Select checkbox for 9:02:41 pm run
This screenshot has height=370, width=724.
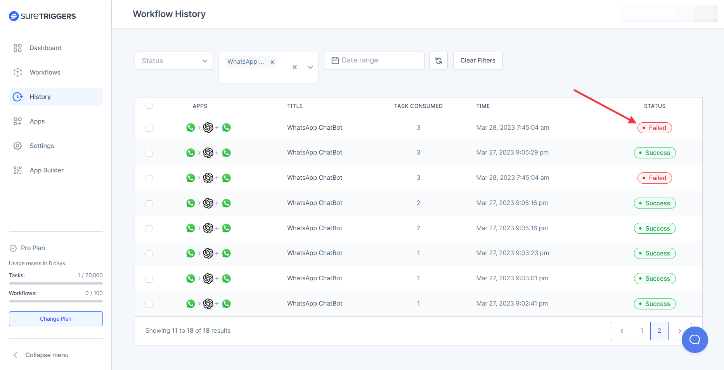pos(149,304)
